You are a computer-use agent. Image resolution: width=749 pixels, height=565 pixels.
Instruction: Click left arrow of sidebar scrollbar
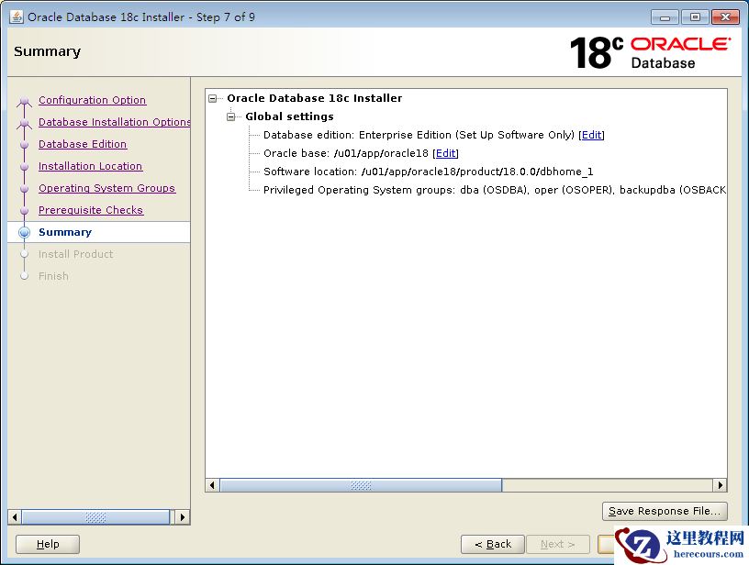[x=15, y=517]
